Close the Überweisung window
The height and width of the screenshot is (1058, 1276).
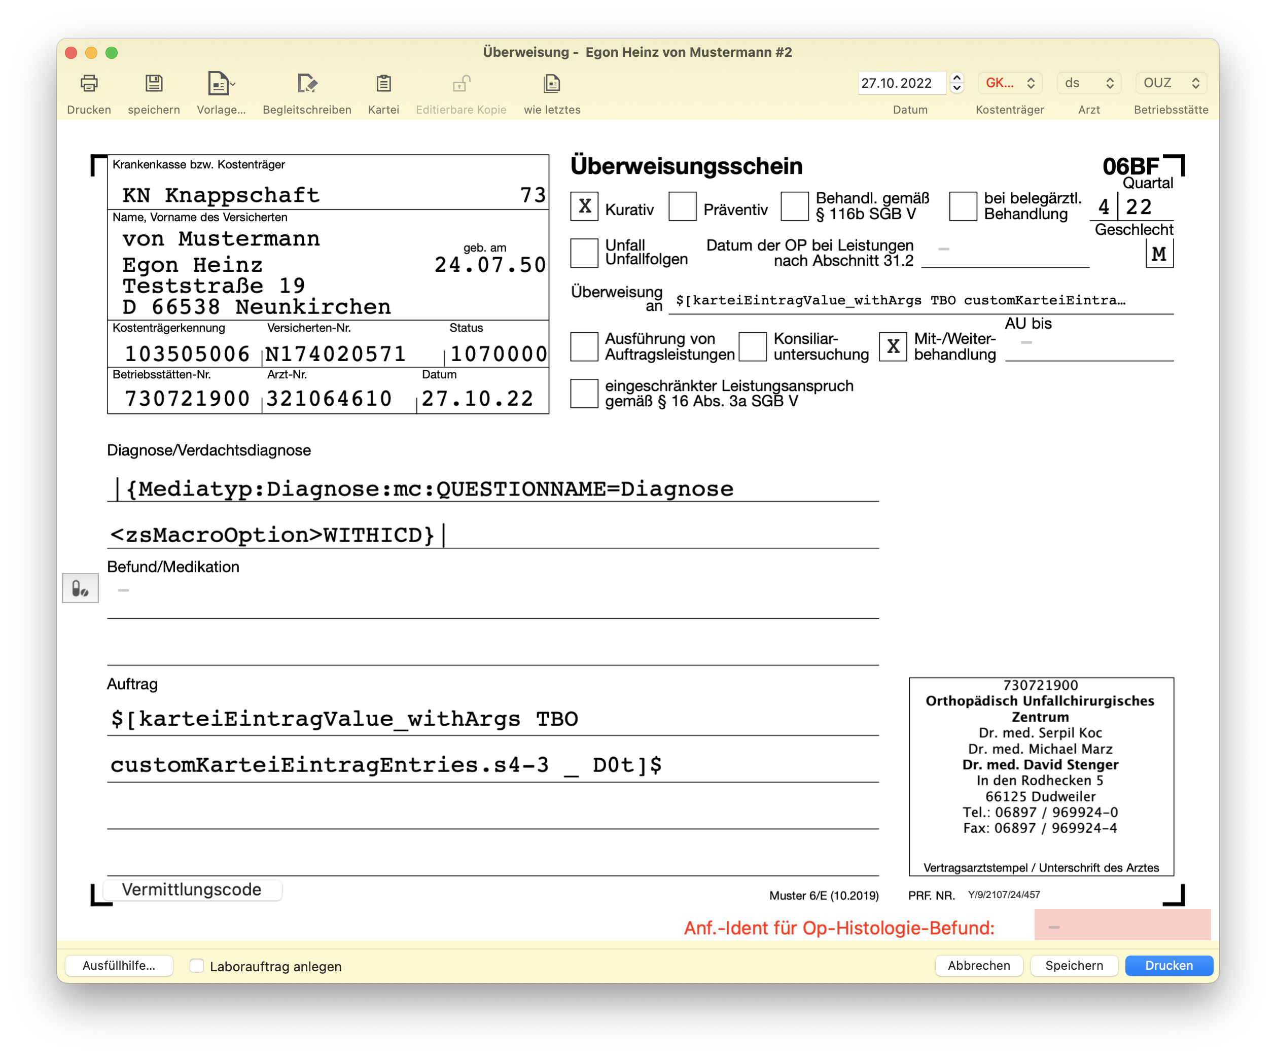[71, 52]
